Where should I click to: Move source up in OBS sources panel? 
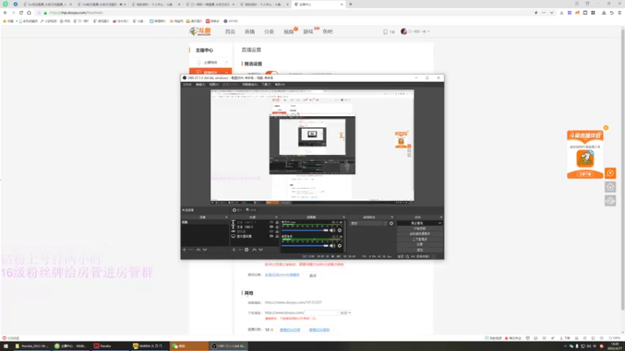[x=254, y=250]
